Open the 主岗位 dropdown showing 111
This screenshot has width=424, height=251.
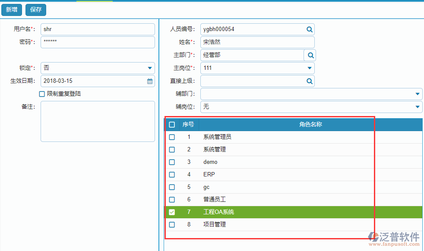pos(310,68)
